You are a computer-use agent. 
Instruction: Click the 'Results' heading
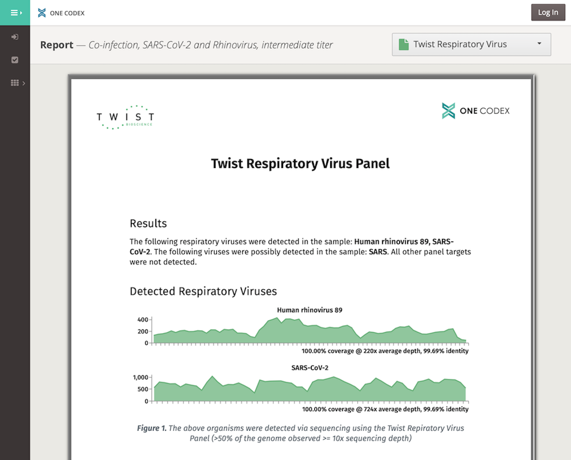(148, 223)
